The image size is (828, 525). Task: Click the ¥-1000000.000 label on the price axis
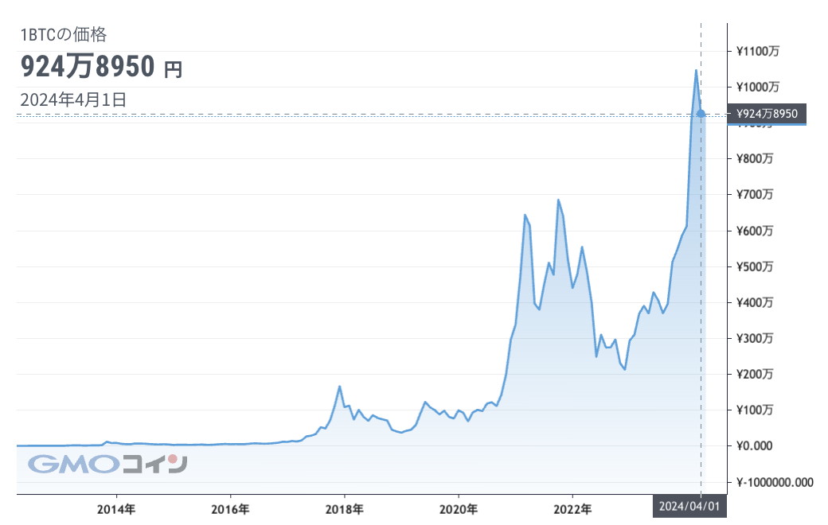pos(774,482)
